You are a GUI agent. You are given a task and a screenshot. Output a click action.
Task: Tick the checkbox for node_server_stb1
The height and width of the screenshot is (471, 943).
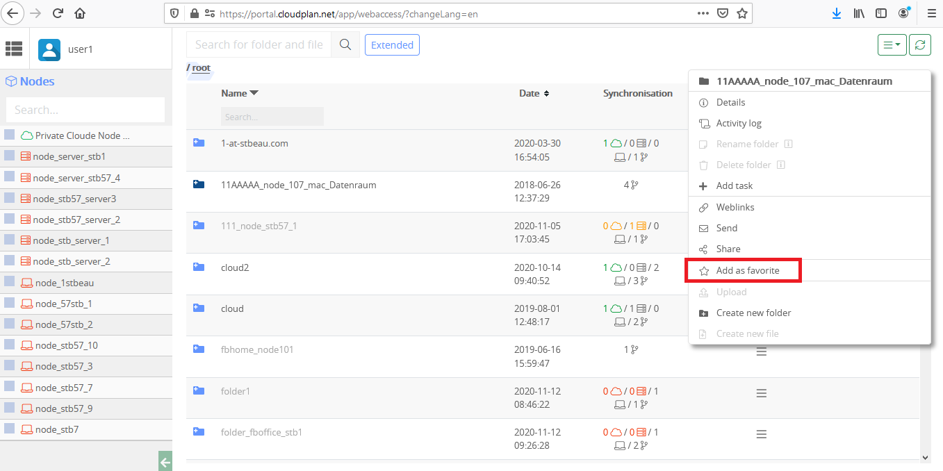point(10,156)
